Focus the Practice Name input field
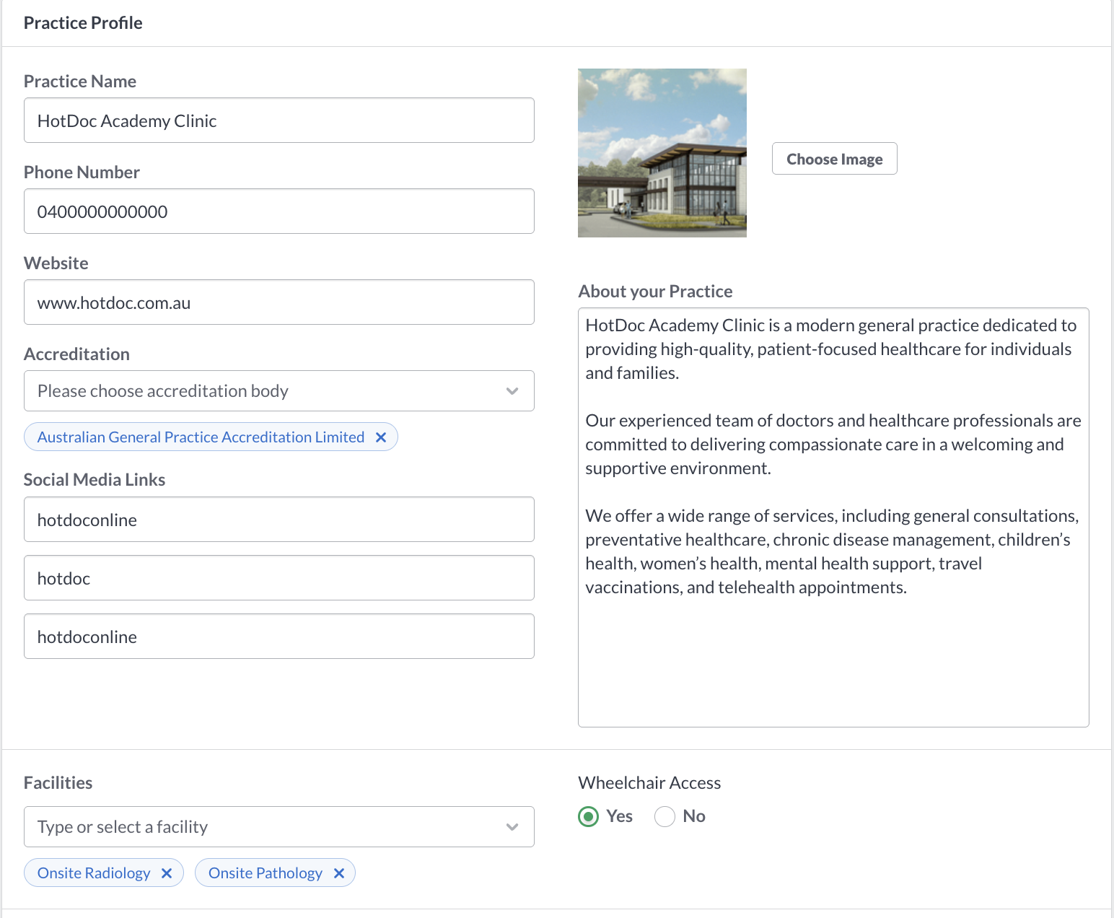The width and height of the screenshot is (1114, 918). click(279, 121)
